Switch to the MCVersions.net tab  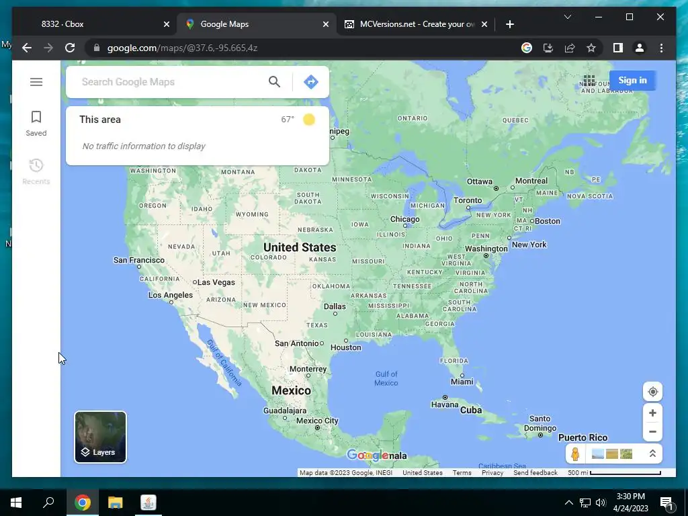[x=415, y=24]
